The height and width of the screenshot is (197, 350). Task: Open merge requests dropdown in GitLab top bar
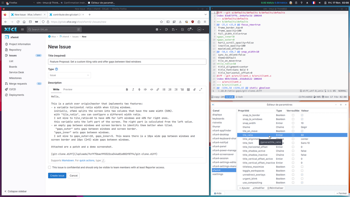174,29
